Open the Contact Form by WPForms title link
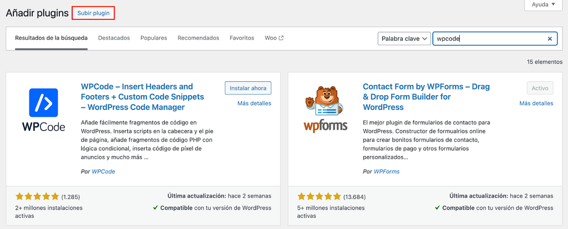The image size is (568, 229). coord(427,97)
